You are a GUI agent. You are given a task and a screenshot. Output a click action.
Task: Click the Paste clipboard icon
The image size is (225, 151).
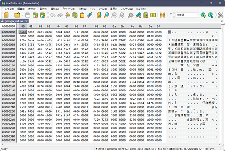pos(82,15)
